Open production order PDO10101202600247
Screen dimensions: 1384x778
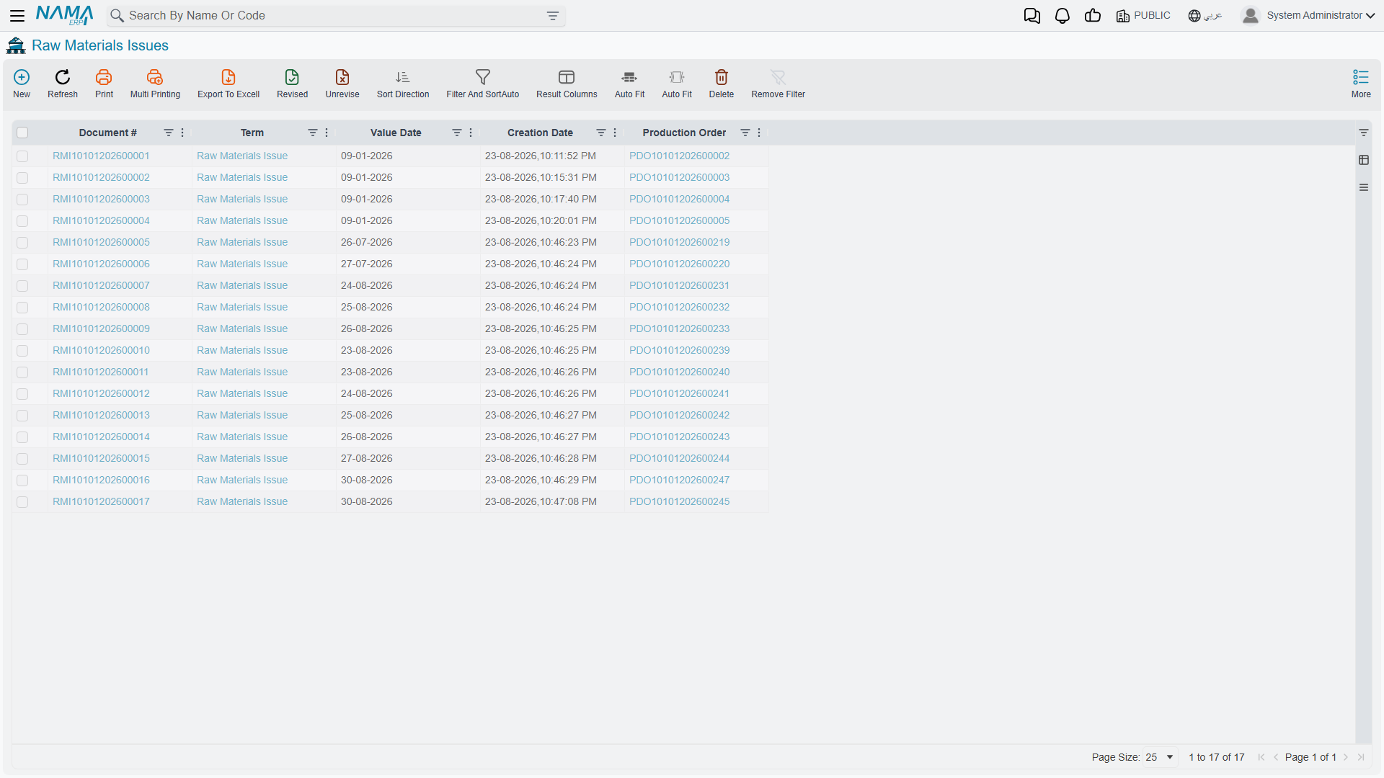(679, 480)
